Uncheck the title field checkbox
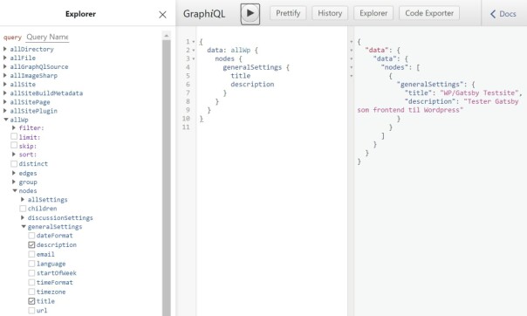Image resolution: width=527 pixels, height=316 pixels. [31, 301]
